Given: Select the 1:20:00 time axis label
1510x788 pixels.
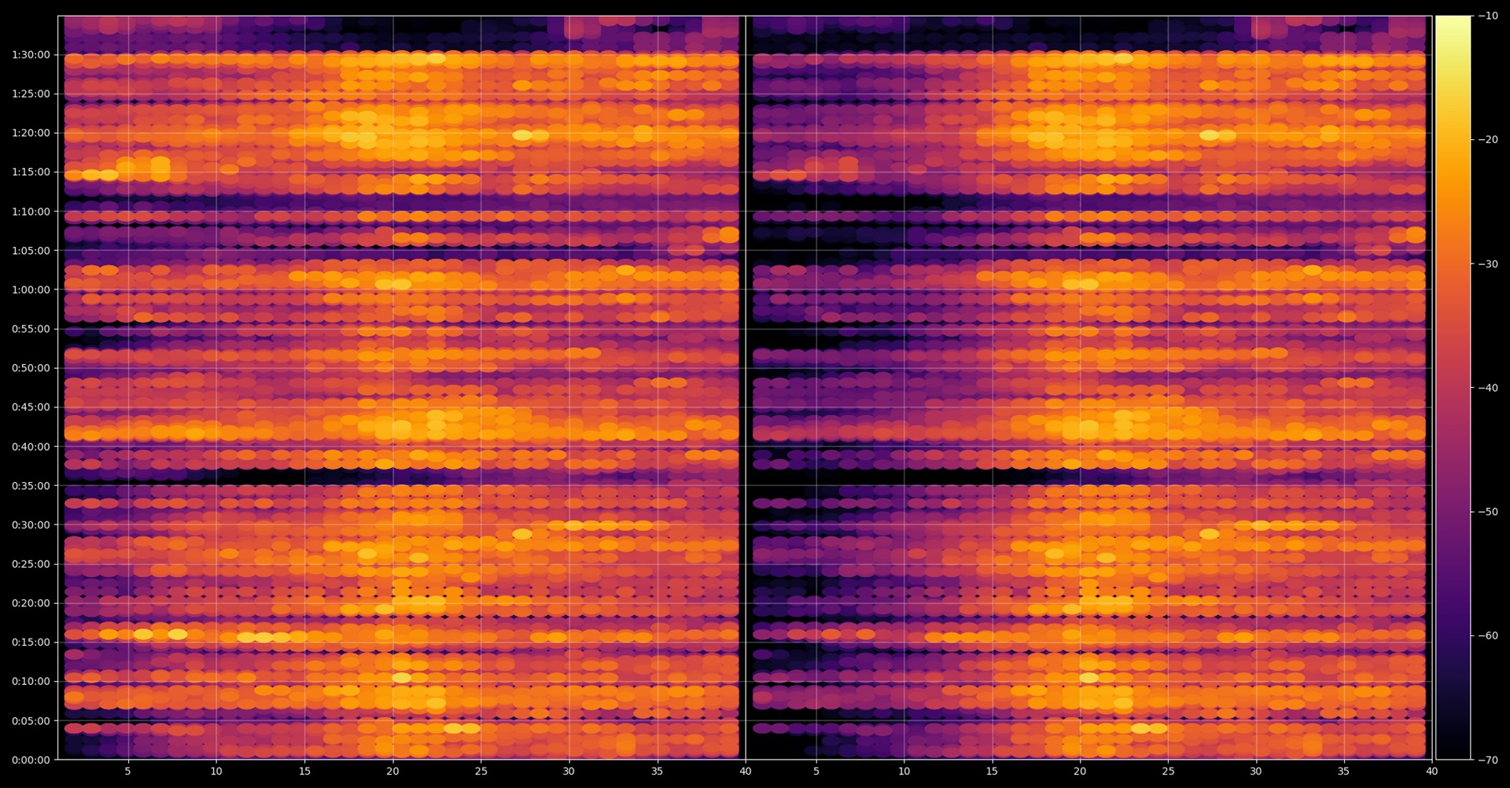Looking at the screenshot, I should (x=31, y=133).
